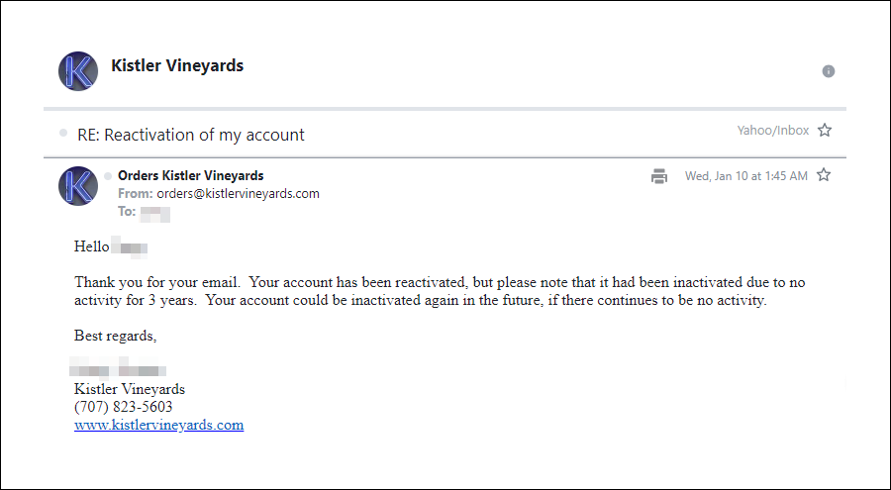Viewport: 891px width, 490px height.
Task: Toggle unread dot beside subject line
Action: 63,133
